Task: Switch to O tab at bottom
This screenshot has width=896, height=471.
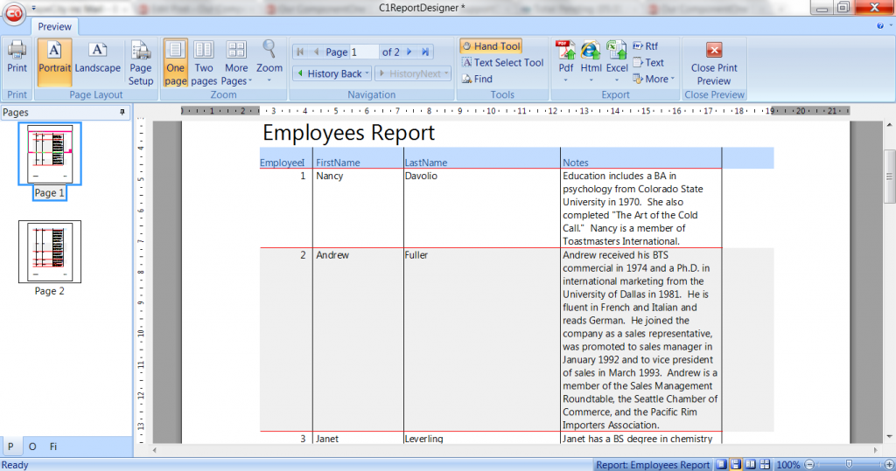Action: coord(32,447)
